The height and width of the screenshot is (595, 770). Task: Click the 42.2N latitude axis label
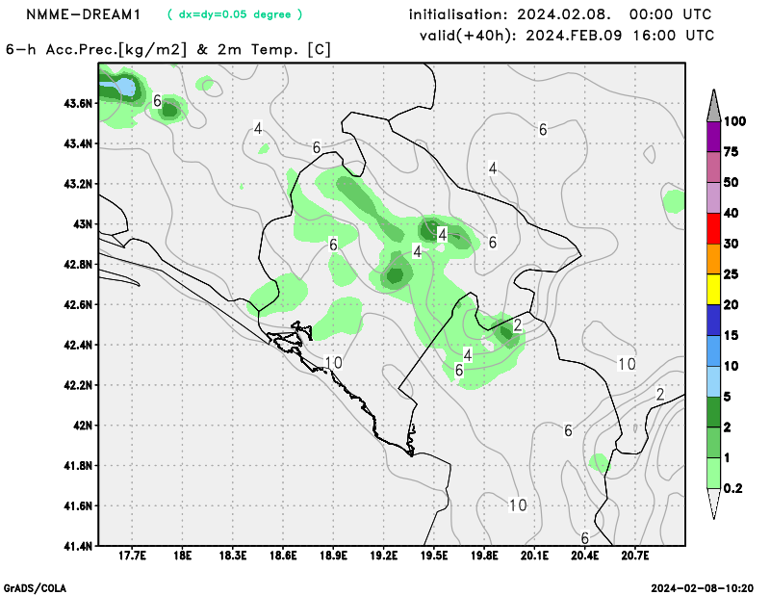[x=78, y=385]
